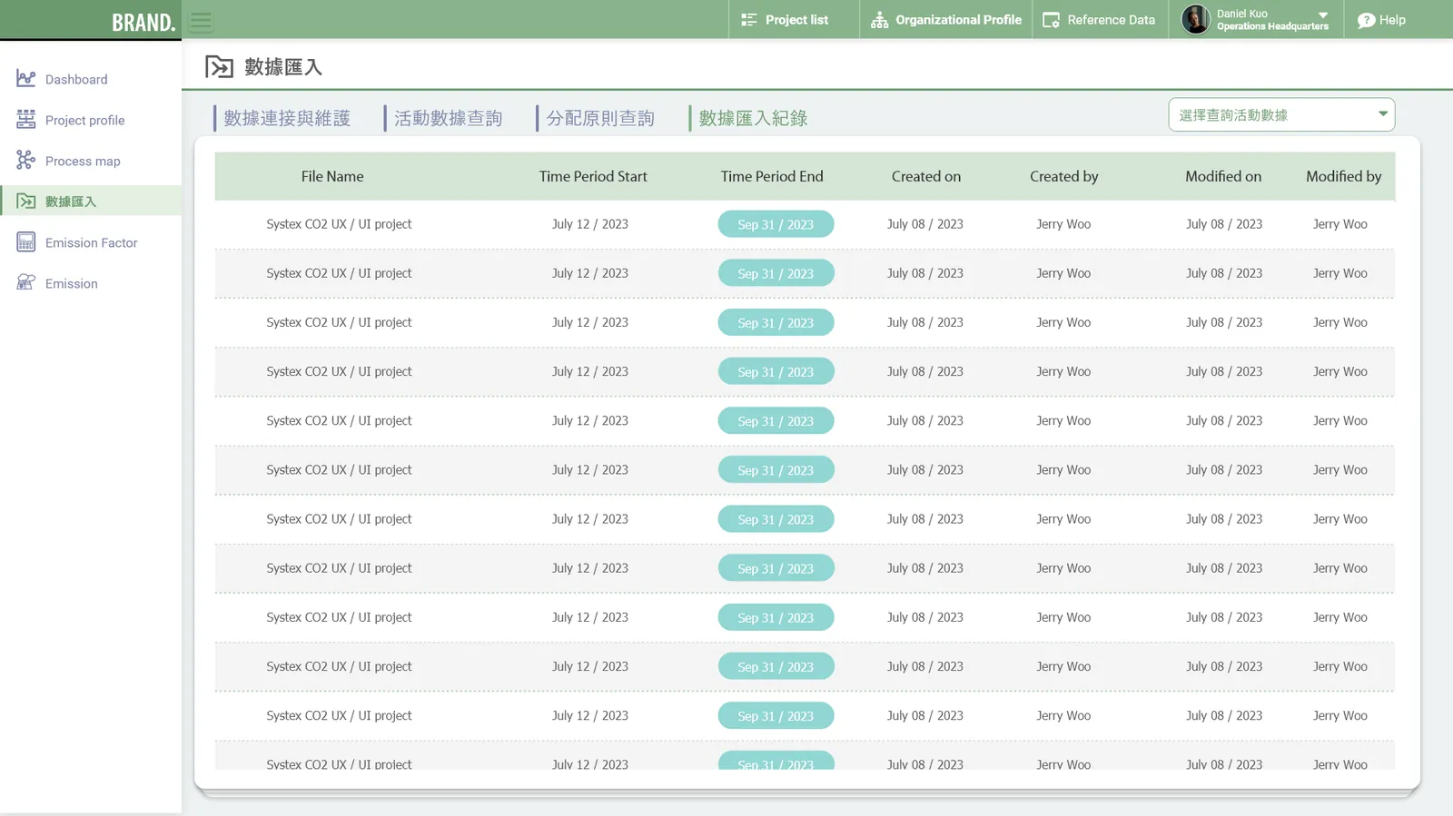This screenshot has width=1453, height=816.
Task: Click the BRAND. logo
Action: coord(143,23)
